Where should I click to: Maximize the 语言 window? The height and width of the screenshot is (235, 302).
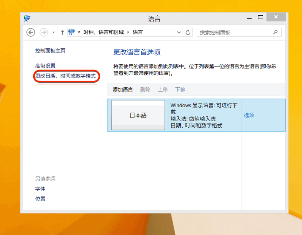260,17
